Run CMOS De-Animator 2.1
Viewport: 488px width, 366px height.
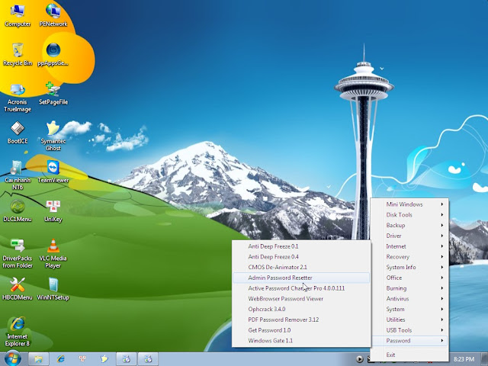point(301,267)
